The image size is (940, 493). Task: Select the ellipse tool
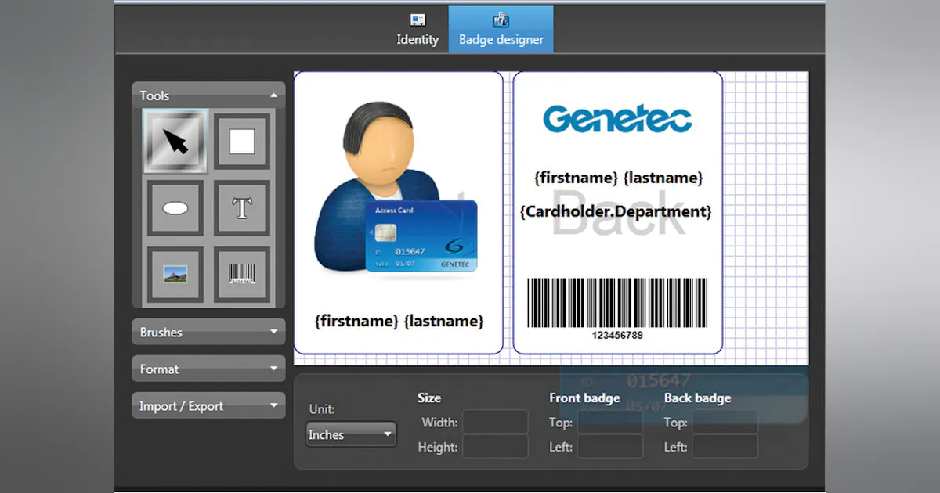(x=175, y=207)
